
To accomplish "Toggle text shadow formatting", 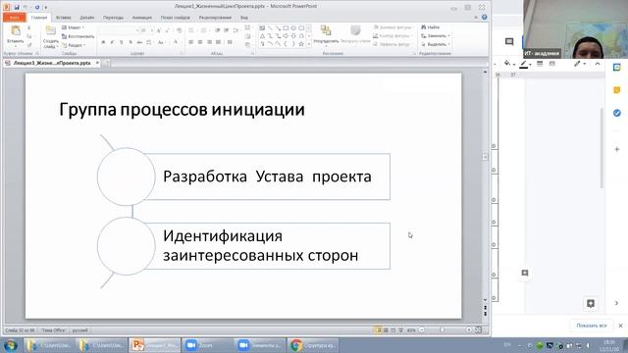I will click(131, 42).
